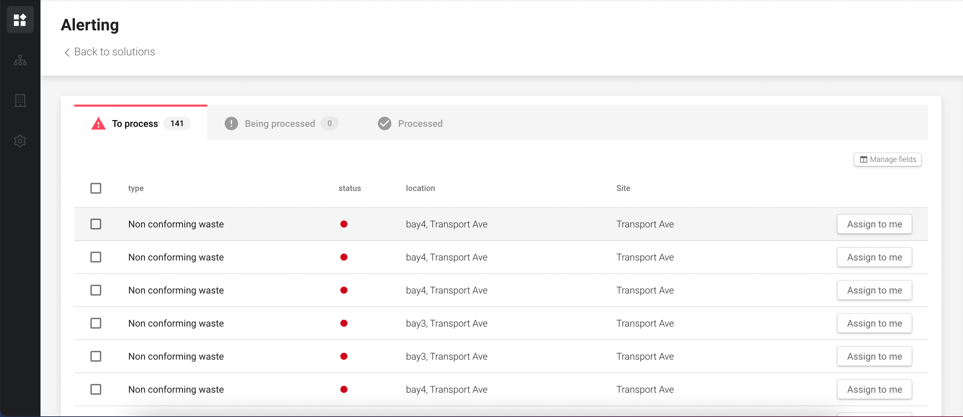The image size is (963, 417).
Task: Click the red warning triangle icon
Action: coord(98,124)
